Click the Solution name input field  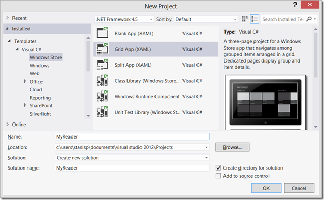(132, 168)
